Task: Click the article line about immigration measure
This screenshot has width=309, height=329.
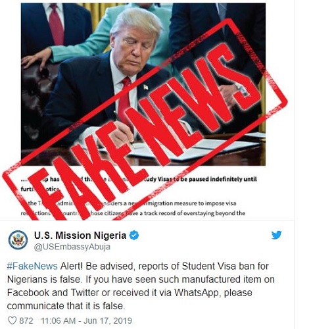Action: pos(129,203)
